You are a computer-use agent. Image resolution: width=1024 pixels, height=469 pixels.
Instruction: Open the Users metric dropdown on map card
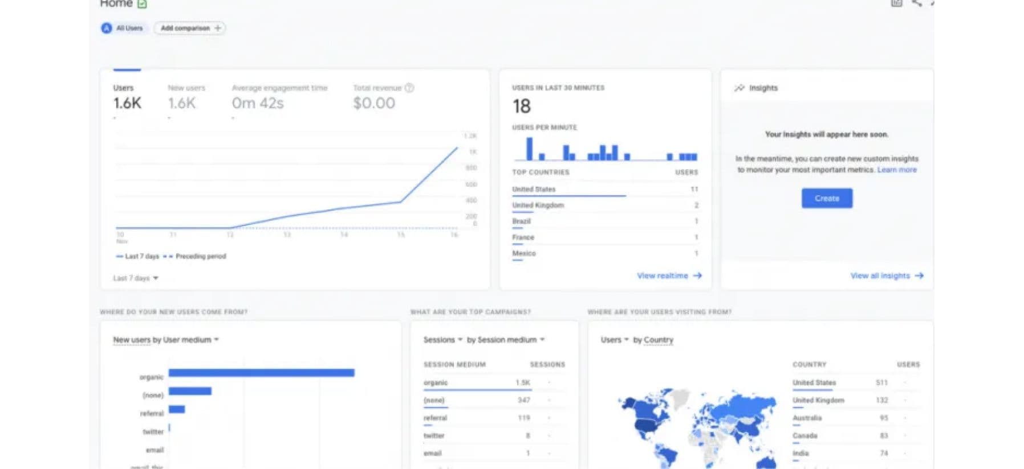(615, 340)
